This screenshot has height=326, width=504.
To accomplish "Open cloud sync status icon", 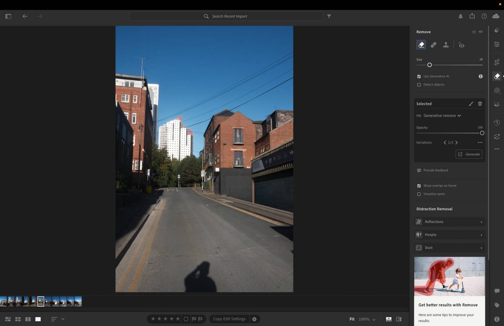I will coord(496,16).
